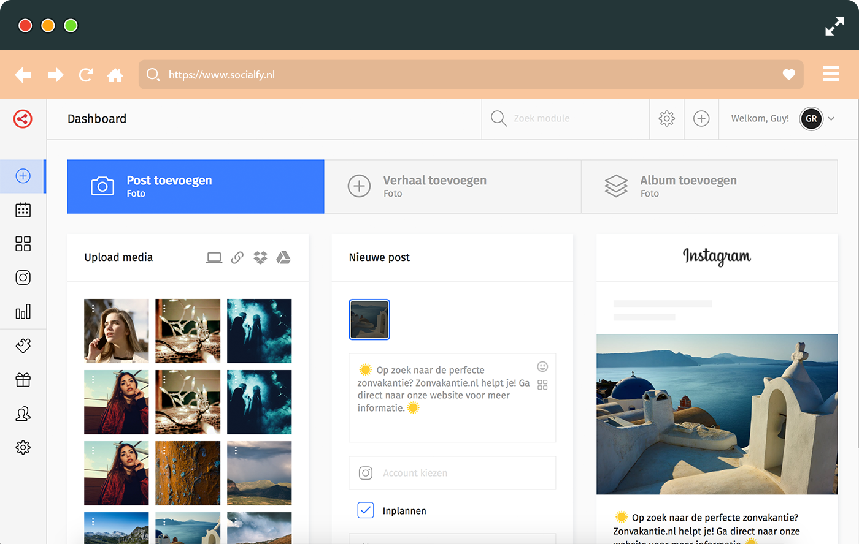This screenshot has height=544, width=859.
Task: Open the browser hamburger menu
Action: click(831, 74)
